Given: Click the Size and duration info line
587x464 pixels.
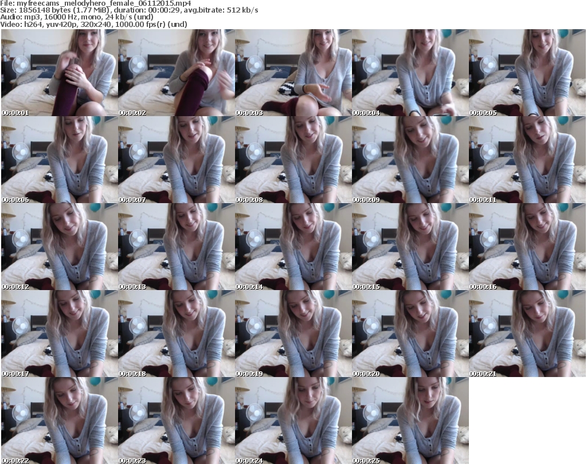Looking at the screenshot, I should click(x=129, y=10).
